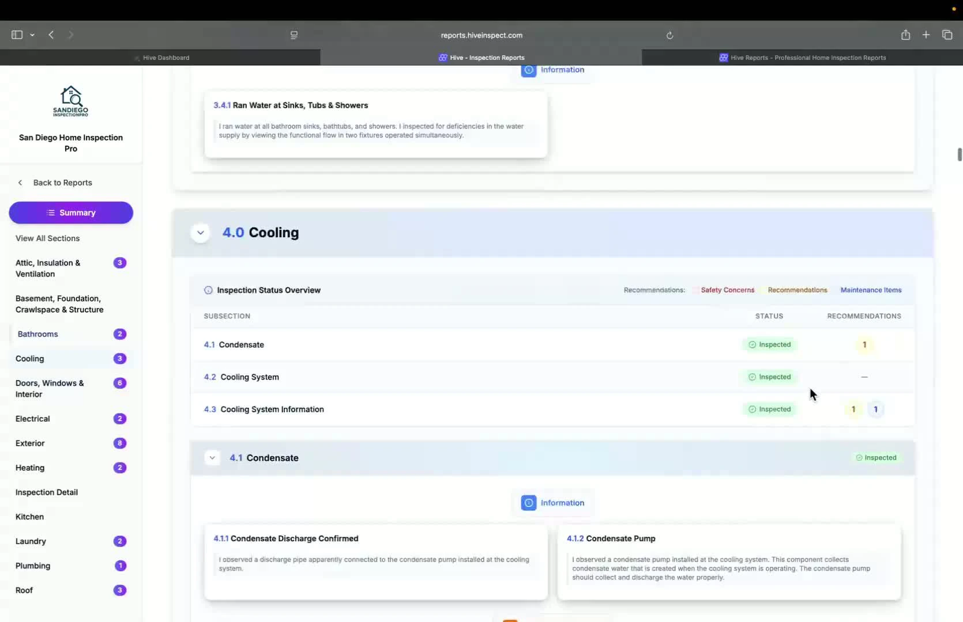Open Doors, Windows & Interior section
963x622 pixels.
point(71,389)
